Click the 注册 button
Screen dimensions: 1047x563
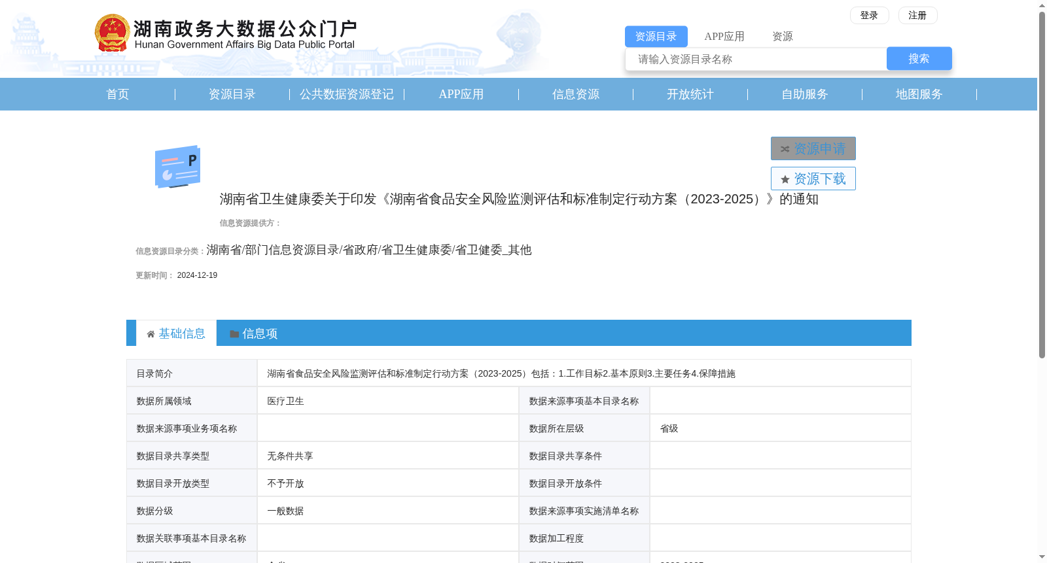[x=918, y=15]
